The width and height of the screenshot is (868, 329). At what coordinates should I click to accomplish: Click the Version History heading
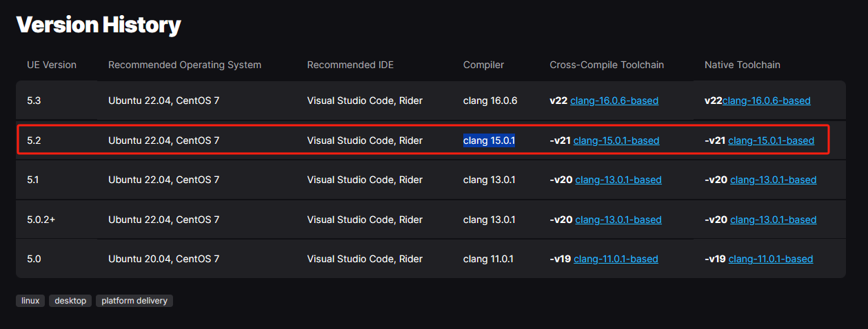tap(99, 25)
